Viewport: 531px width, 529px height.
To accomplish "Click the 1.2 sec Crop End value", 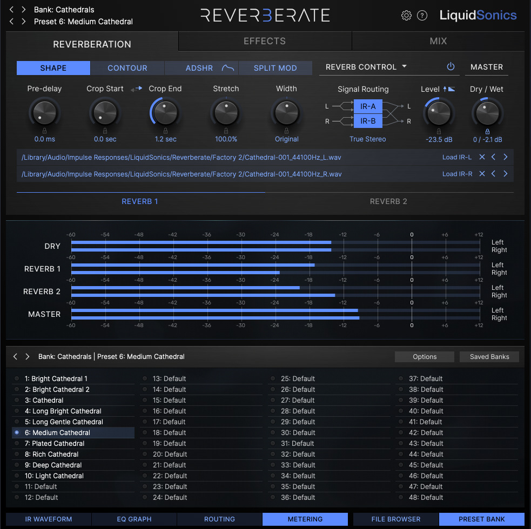I will pos(166,139).
